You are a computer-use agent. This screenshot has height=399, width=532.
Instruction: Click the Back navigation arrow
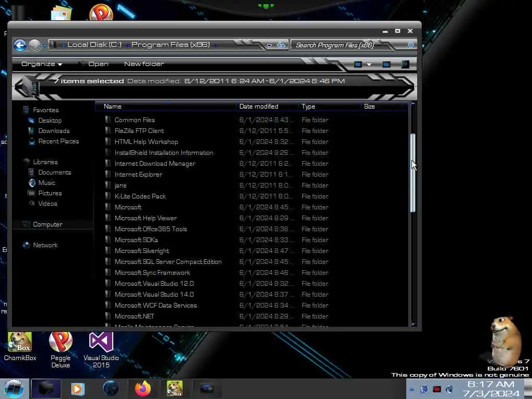(x=20, y=46)
